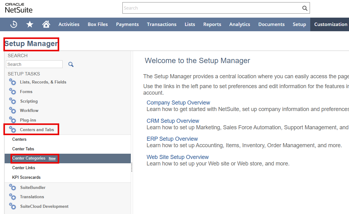Click the Oracle NetSuite logo
This screenshot has width=349, height=214.
coord(19,8)
